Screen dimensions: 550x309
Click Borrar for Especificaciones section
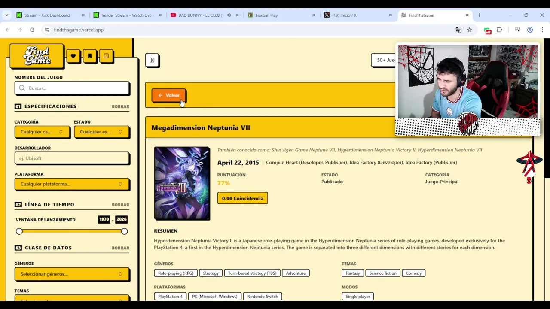pyautogui.click(x=120, y=106)
